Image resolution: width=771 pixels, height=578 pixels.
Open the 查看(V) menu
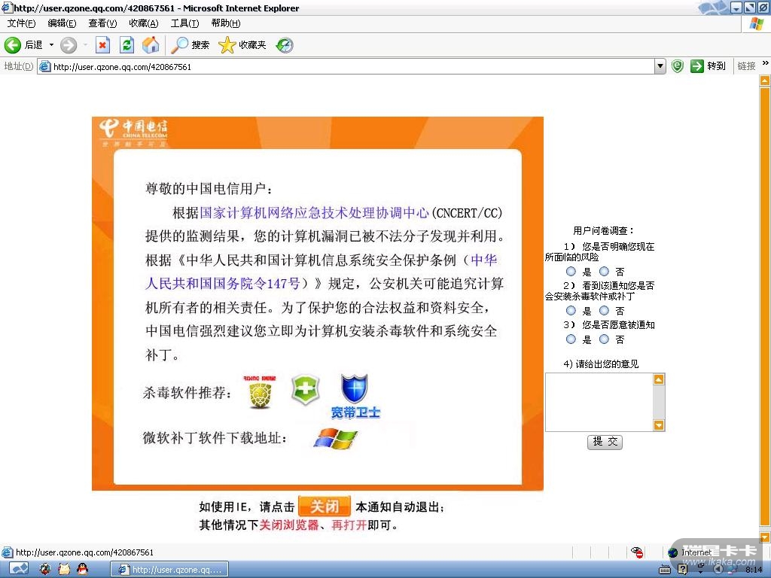click(x=102, y=23)
